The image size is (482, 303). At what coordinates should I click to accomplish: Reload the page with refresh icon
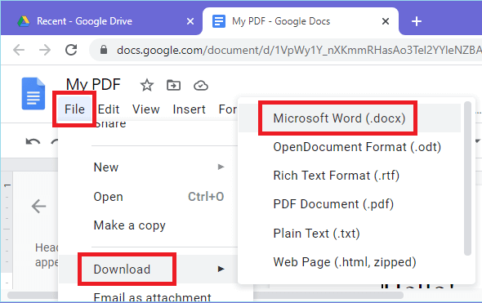click(x=71, y=50)
